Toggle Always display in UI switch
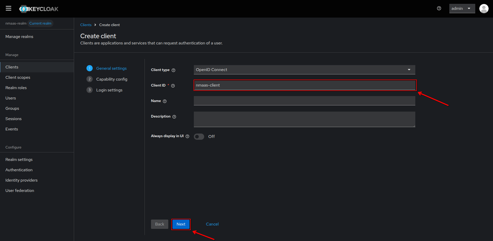493x241 pixels. [x=199, y=137]
